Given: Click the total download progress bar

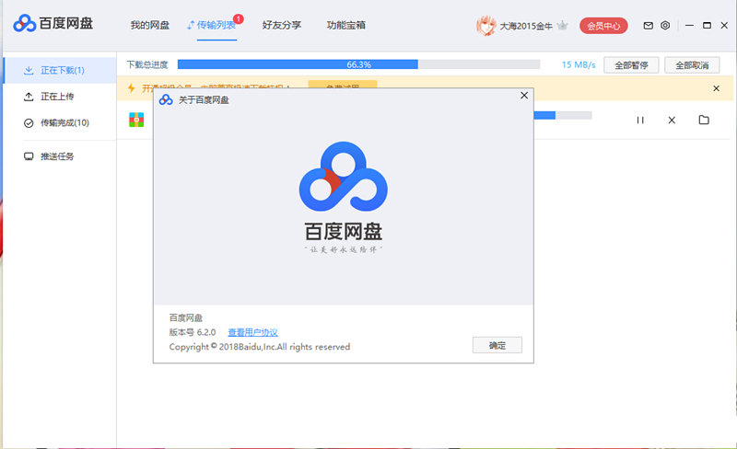Looking at the screenshot, I should coord(358,64).
